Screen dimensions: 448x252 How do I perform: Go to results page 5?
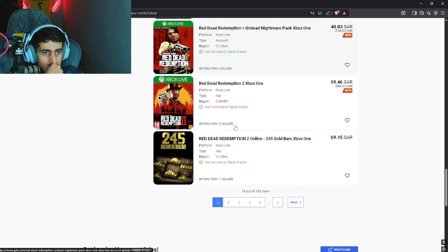tap(260, 202)
